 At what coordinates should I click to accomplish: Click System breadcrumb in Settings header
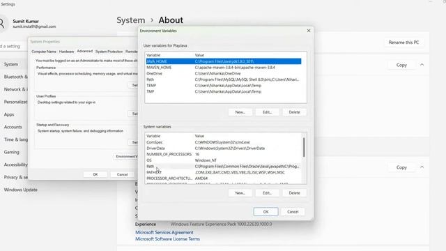coord(131,20)
